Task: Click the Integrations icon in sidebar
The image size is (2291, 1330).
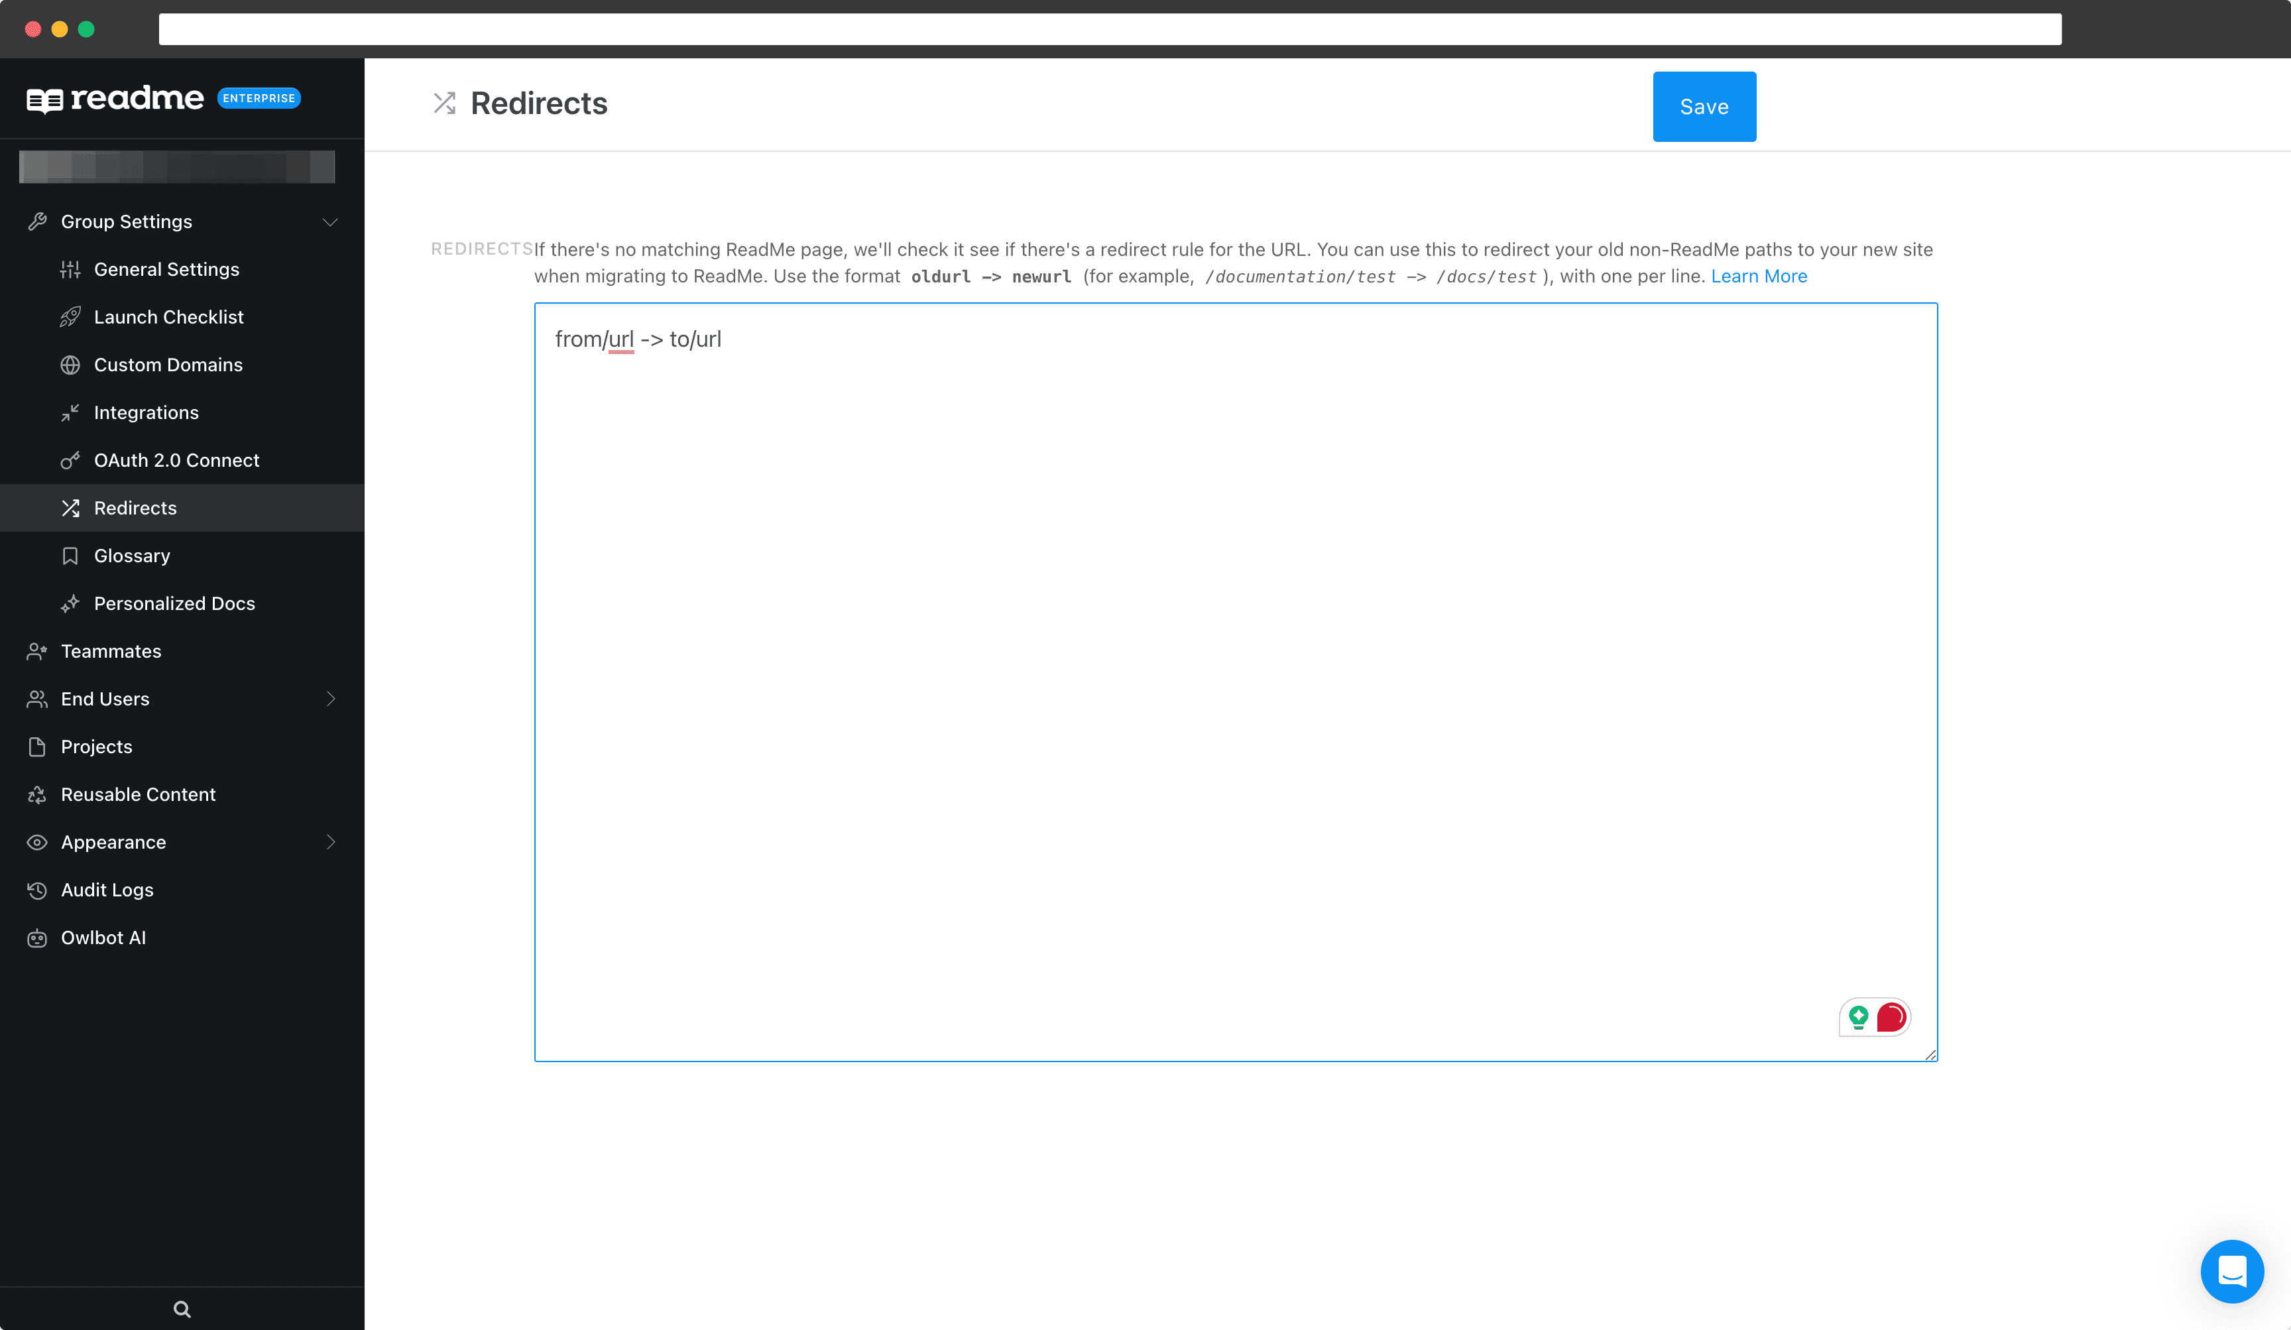Action: (x=71, y=412)
